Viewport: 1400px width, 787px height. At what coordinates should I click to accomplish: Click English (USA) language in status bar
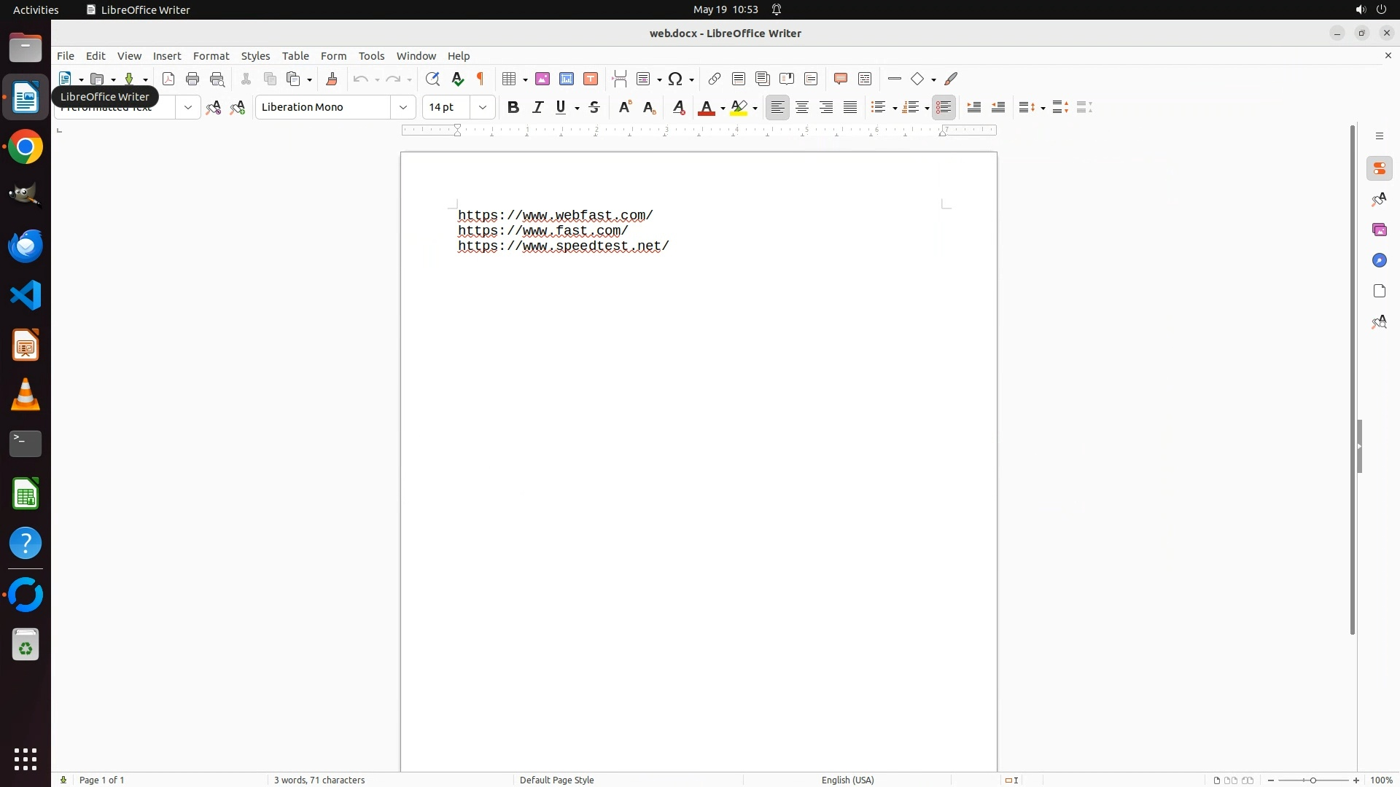tap(847, 780)
